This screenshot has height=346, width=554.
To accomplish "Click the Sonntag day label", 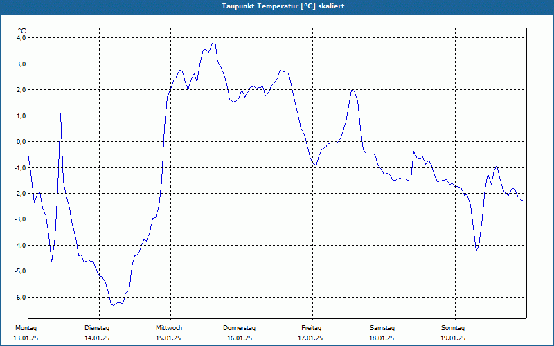I will click(453, 328).
